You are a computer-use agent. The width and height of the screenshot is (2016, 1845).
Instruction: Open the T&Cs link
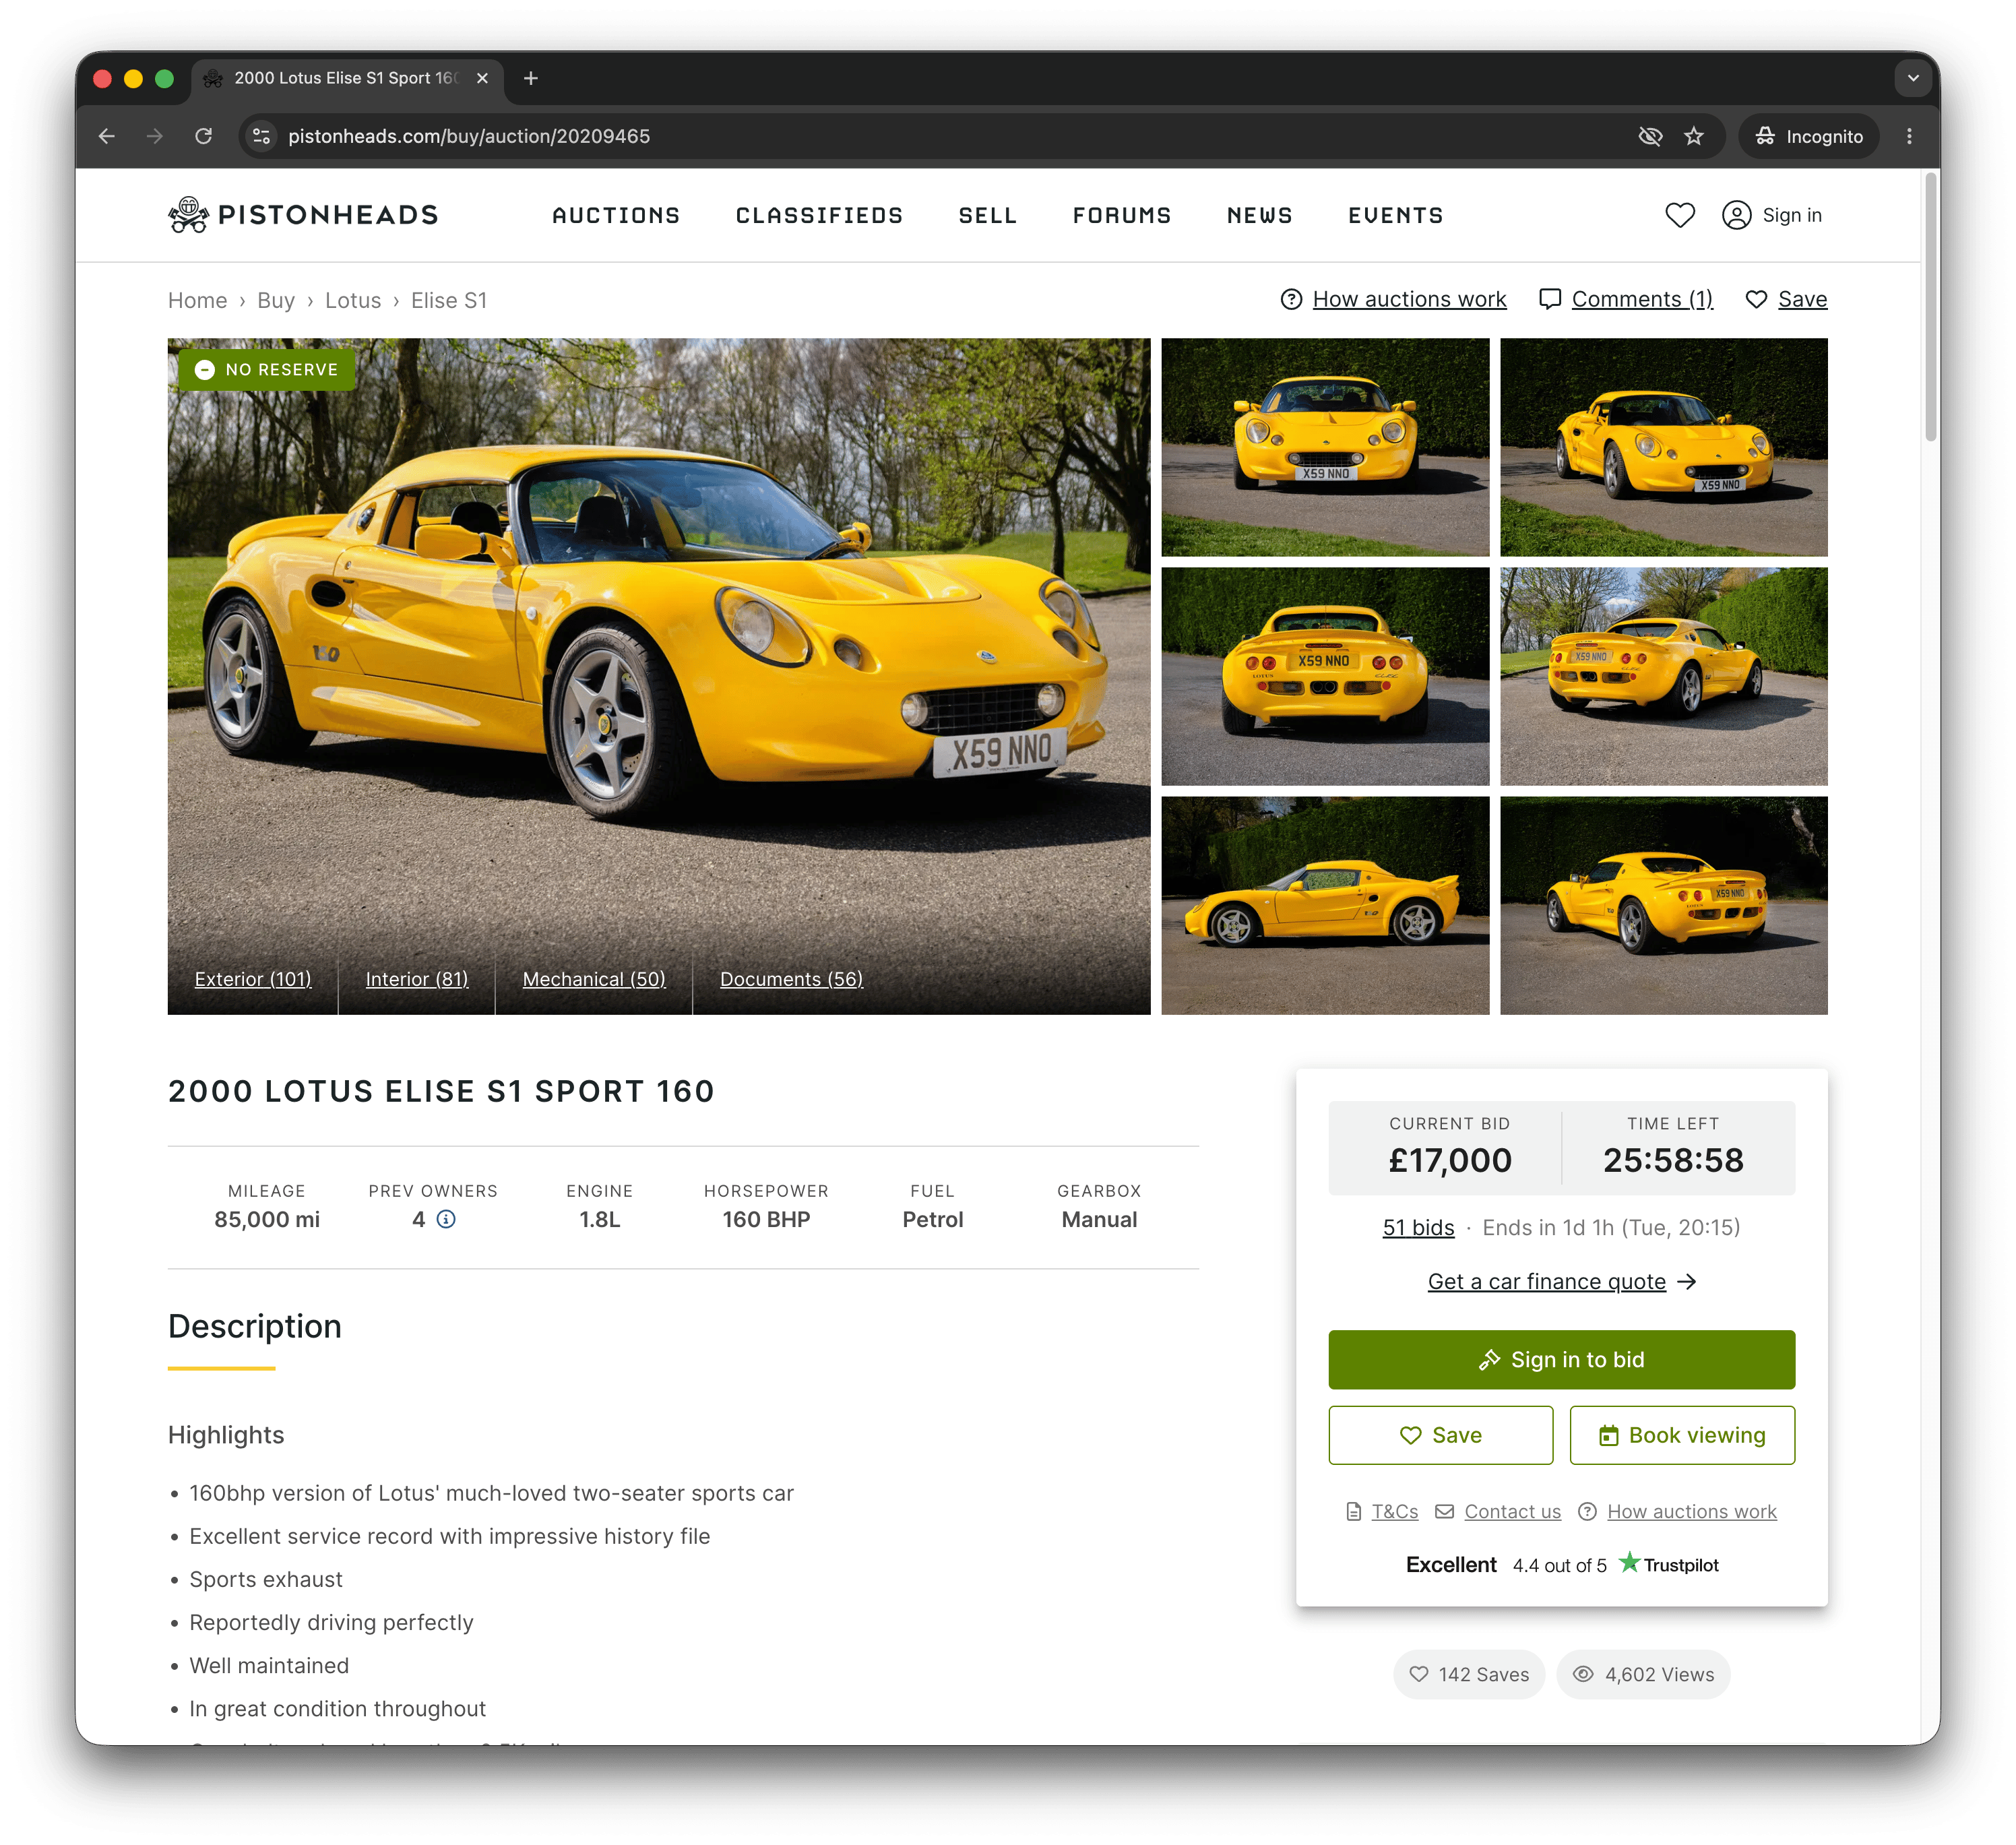(x=1394, y=1511)
